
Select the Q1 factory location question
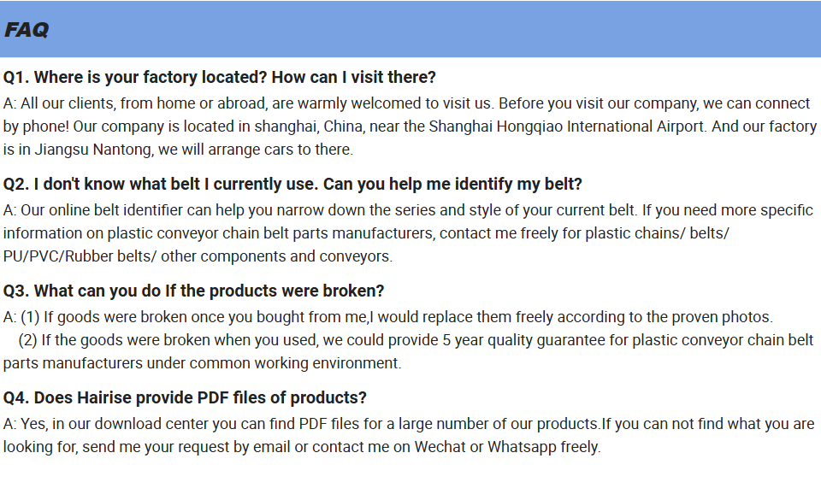[220, 78]
